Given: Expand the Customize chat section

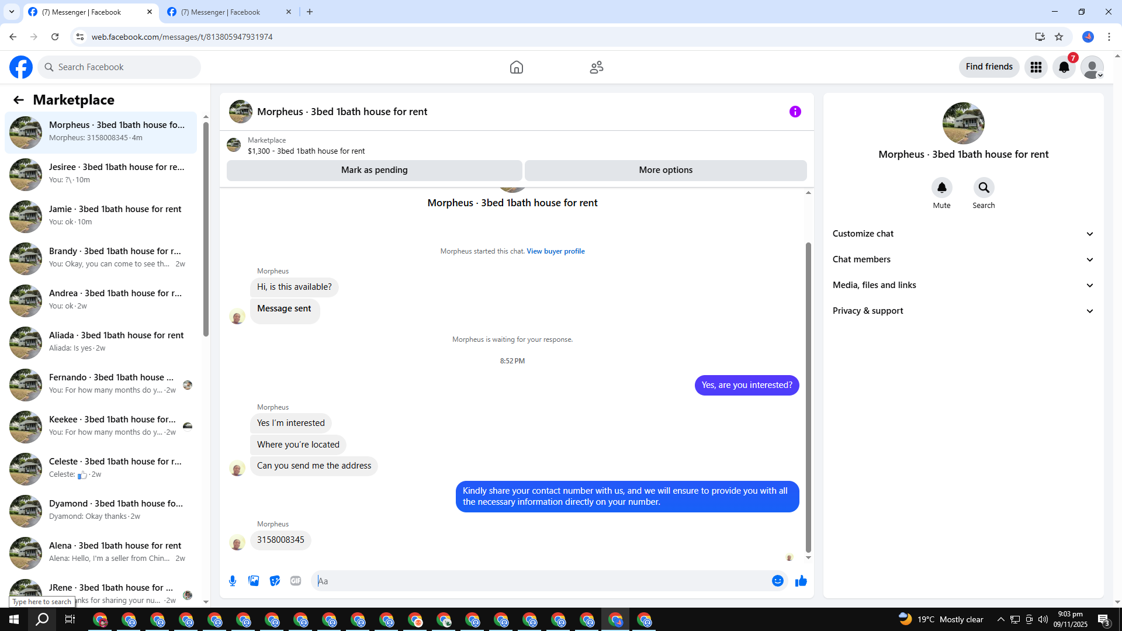Looking at the screenshot, I should (964, 234).
